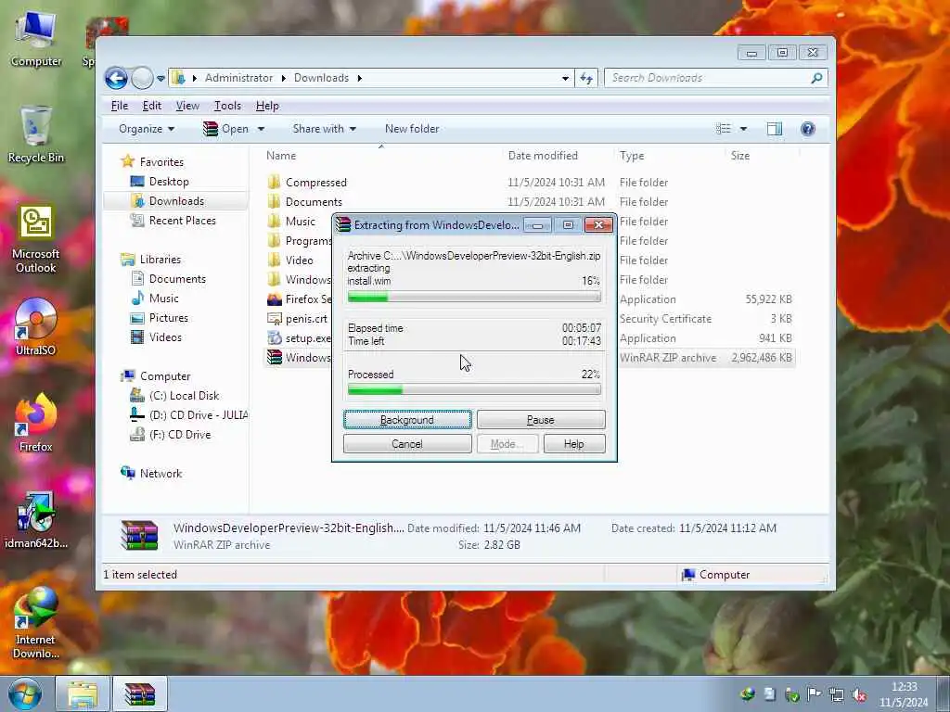Open Pictures library in navigation pane
The width and height of the screenshot is (950, 712).
tap(160, 318)
